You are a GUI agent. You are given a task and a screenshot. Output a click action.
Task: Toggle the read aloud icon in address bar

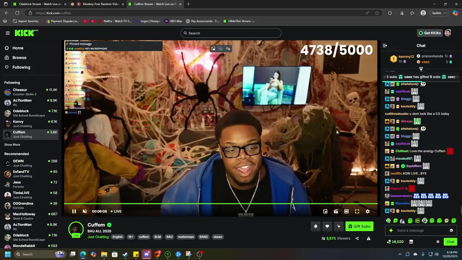pyautogui.click(x=367, y=13)
